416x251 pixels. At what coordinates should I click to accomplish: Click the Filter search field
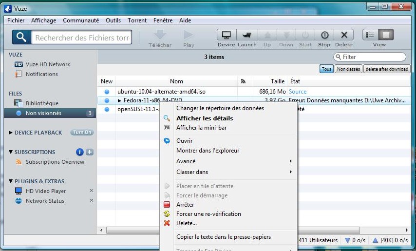pyautogui.click(x=373, y=57)
